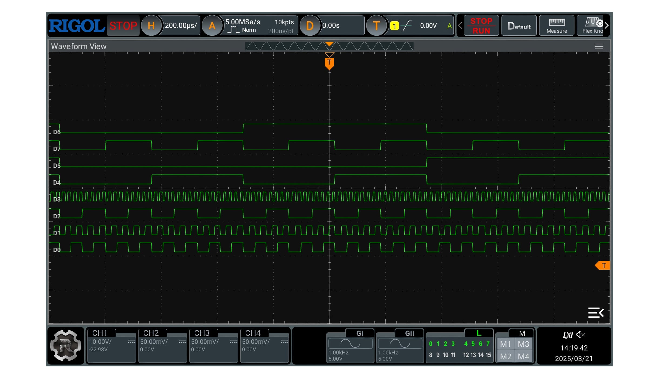The height and width of the screenshot is (378, 659).
Task: Click the M2 math button
Action: coord(506,356)
